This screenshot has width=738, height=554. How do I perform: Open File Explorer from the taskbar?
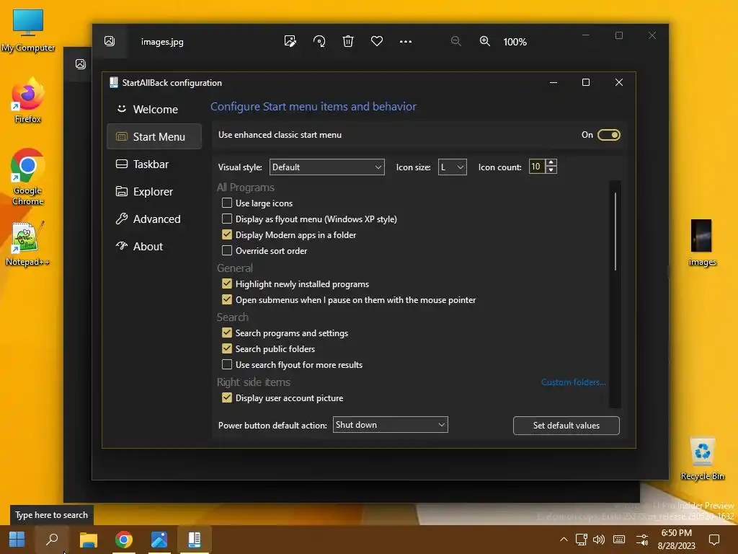(88, 540)
